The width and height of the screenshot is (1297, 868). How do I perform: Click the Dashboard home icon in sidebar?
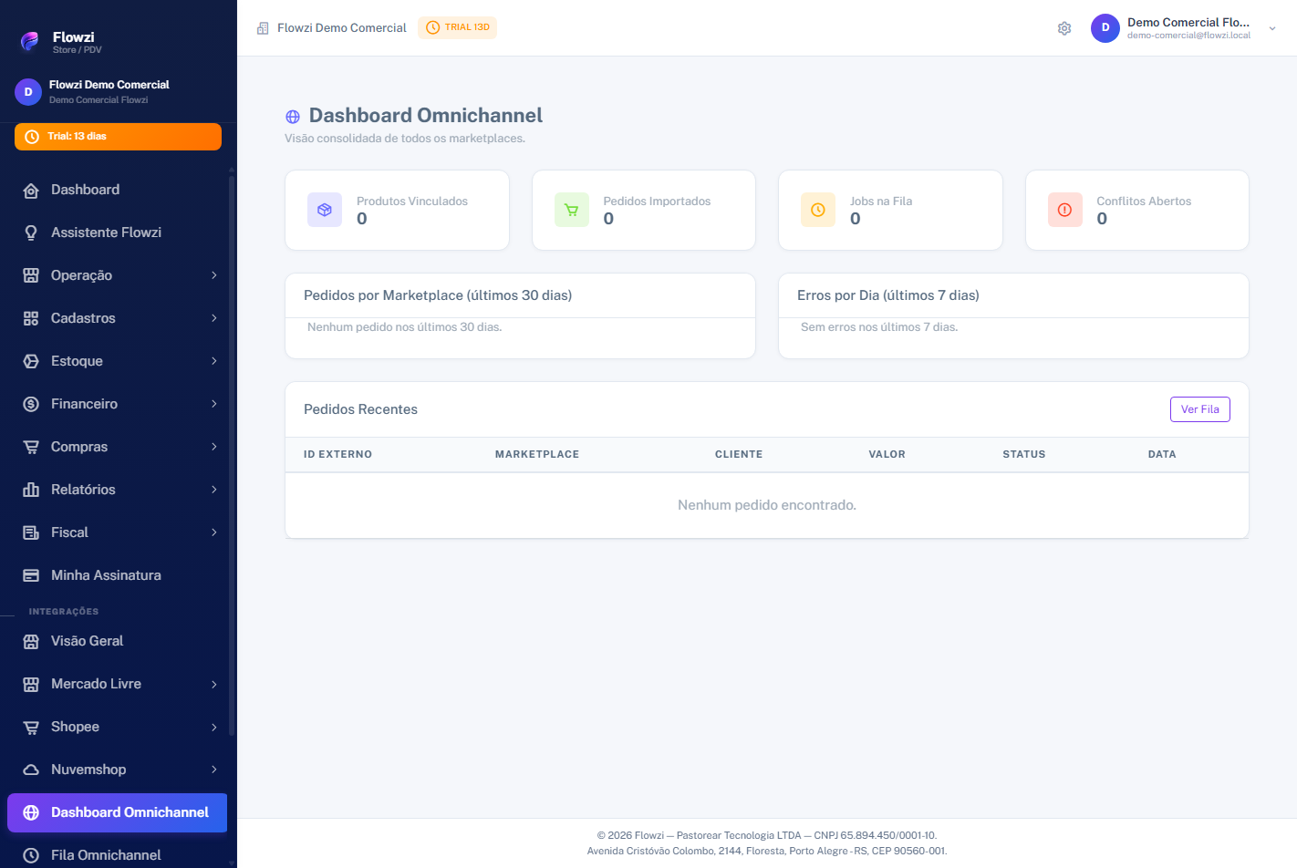coord(31,190)
